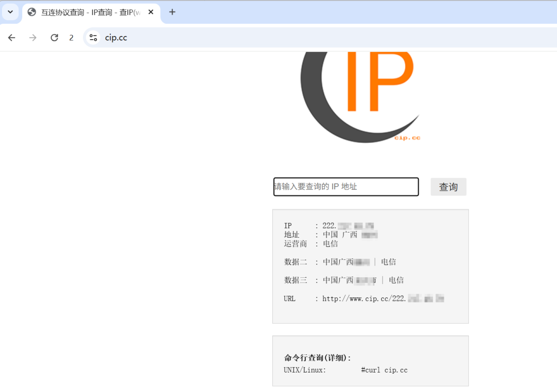
Task: Open the tab search dropdown chevron
Action: [x=10, y=12]
